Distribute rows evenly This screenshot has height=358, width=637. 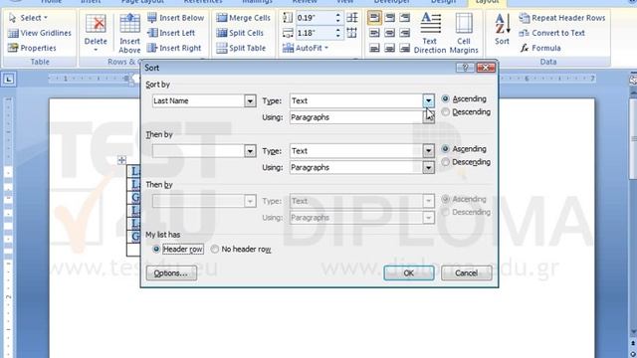point(352,18)
